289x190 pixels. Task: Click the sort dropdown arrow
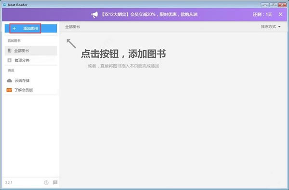279,27
